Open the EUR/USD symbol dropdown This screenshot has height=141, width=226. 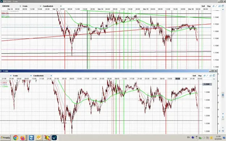point(12,6)
